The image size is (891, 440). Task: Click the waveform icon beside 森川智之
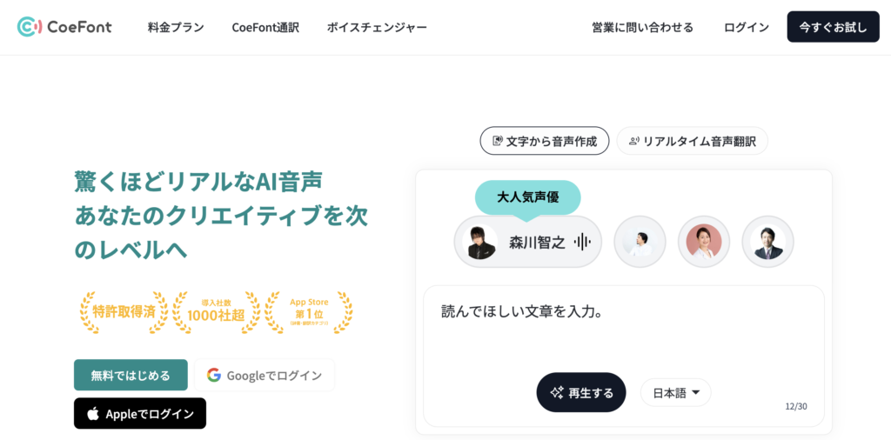pyautogui.click(x=583, y=243)
